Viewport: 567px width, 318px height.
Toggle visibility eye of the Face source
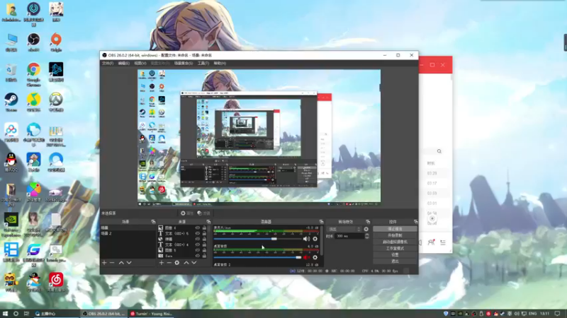(x=198, y=256)
